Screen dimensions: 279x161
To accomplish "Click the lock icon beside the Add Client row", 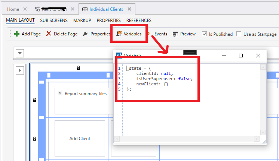I will 35,139.
